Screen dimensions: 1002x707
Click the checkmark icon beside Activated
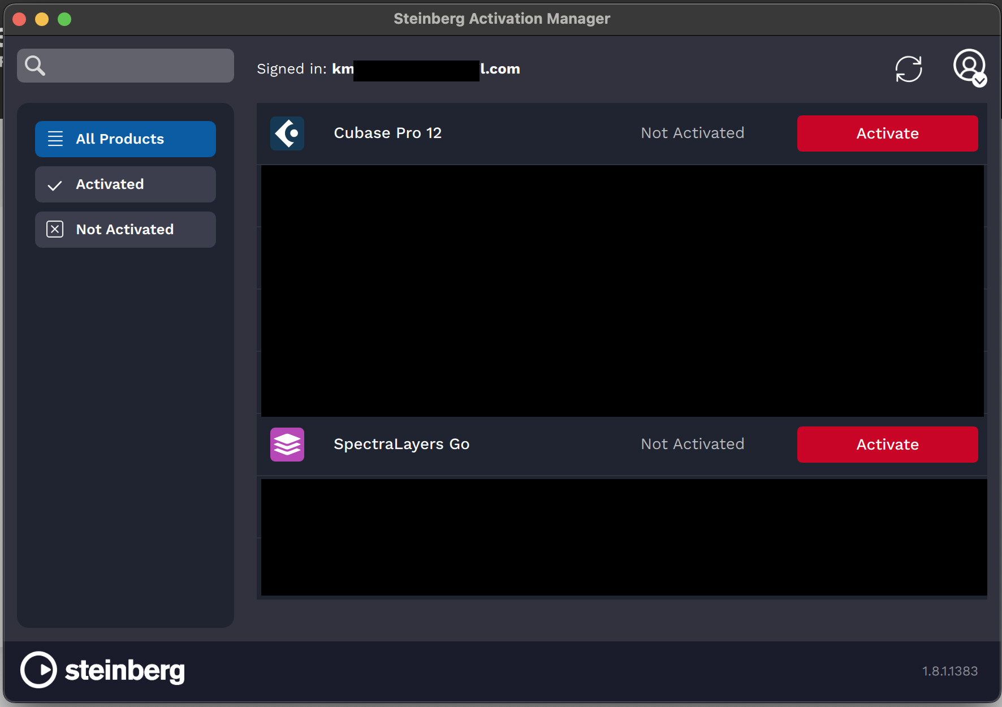click(54, 184)
